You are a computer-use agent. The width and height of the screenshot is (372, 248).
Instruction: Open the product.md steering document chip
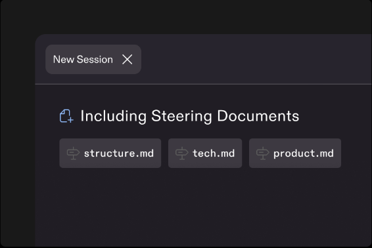click(295, 154)
